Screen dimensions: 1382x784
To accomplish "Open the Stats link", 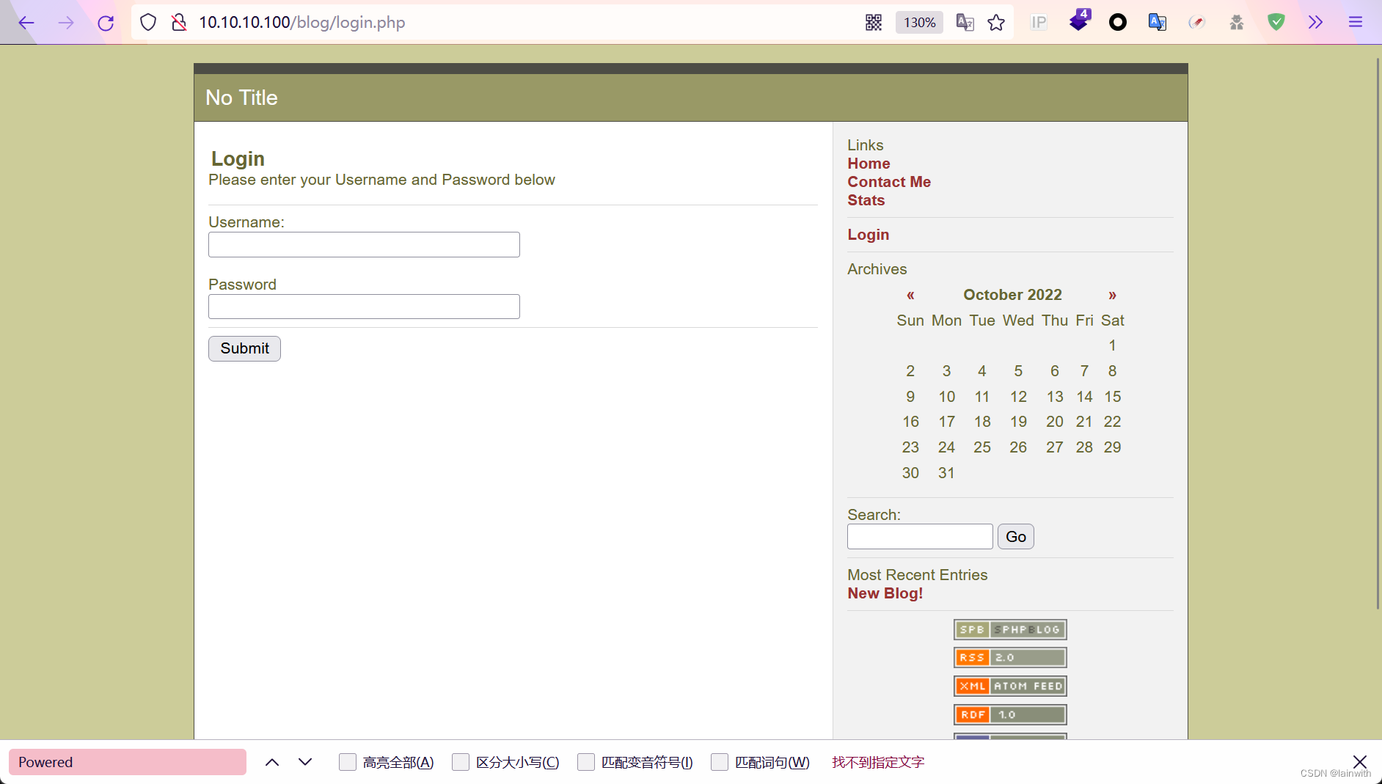I will click(x=866, y=200).
